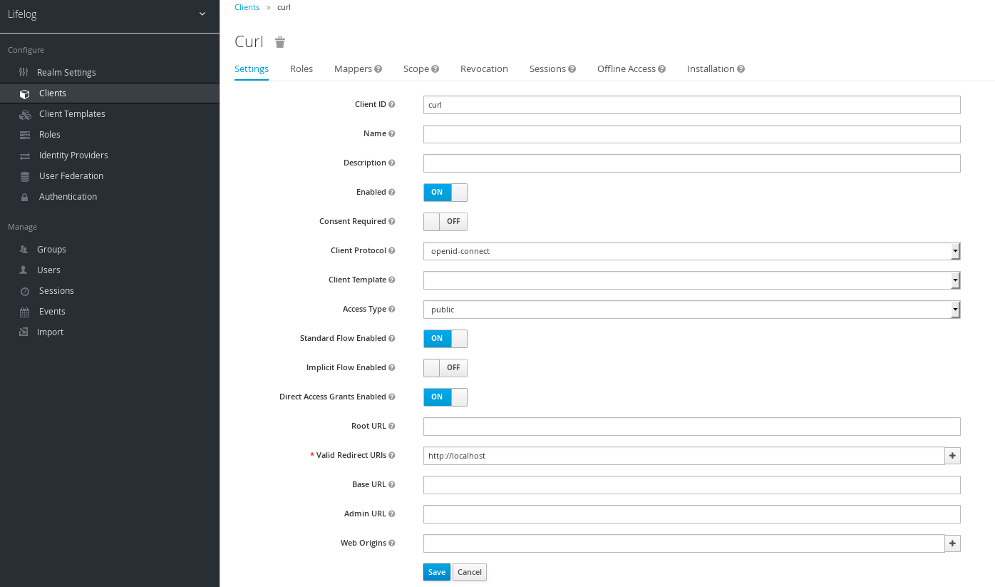The height and width of the screenshot is (587, 995).
Task: Click the trash icon beside Curl
Action: pyautogui.click(x=280, y=42)
